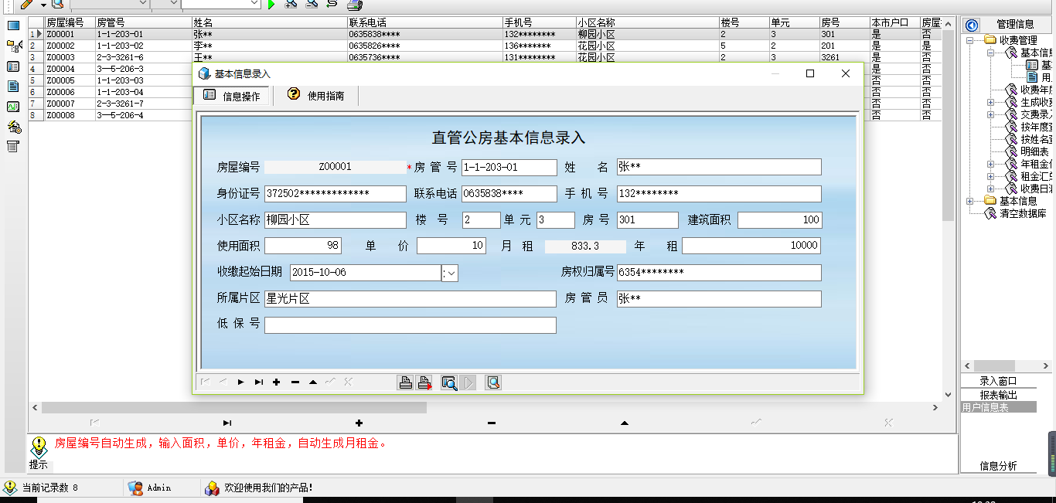Viewport: 1056px width, 503px height.
Task: Click the 姓名 input field containing 张**
Action: [719, 167]
